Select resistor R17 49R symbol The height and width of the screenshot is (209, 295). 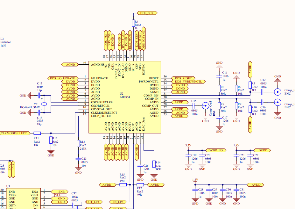[x=140, y=185]
